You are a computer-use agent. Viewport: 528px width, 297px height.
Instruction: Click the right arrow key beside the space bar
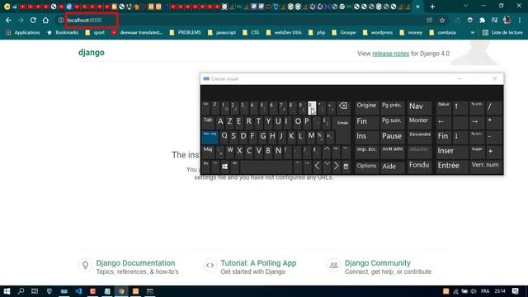pos(336,166)
